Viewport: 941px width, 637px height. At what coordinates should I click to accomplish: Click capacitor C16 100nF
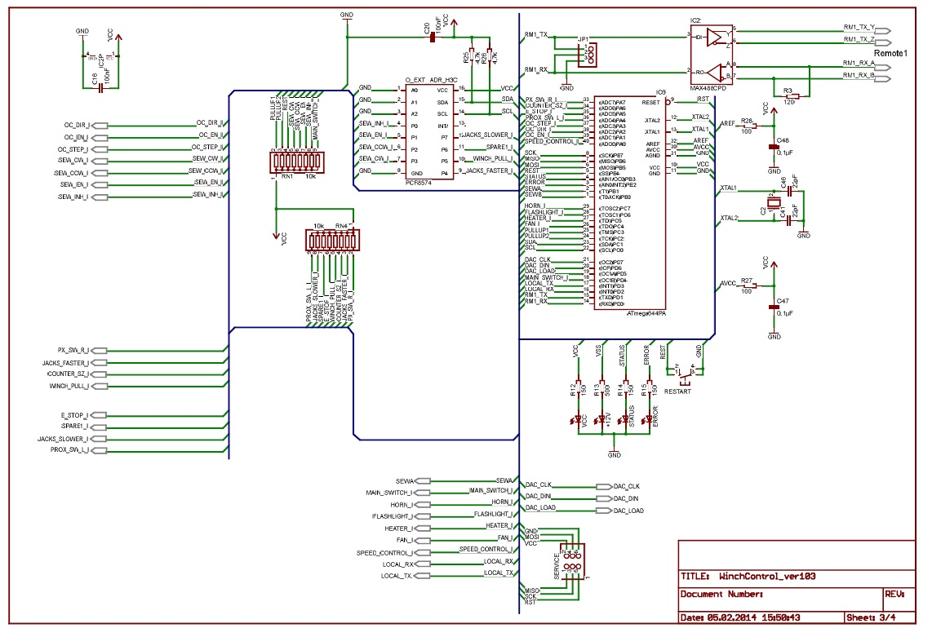pyautogui.click(x=101, y=87)
